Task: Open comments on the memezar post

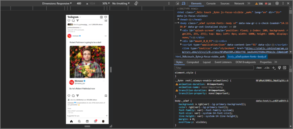Action: (73, 96)
